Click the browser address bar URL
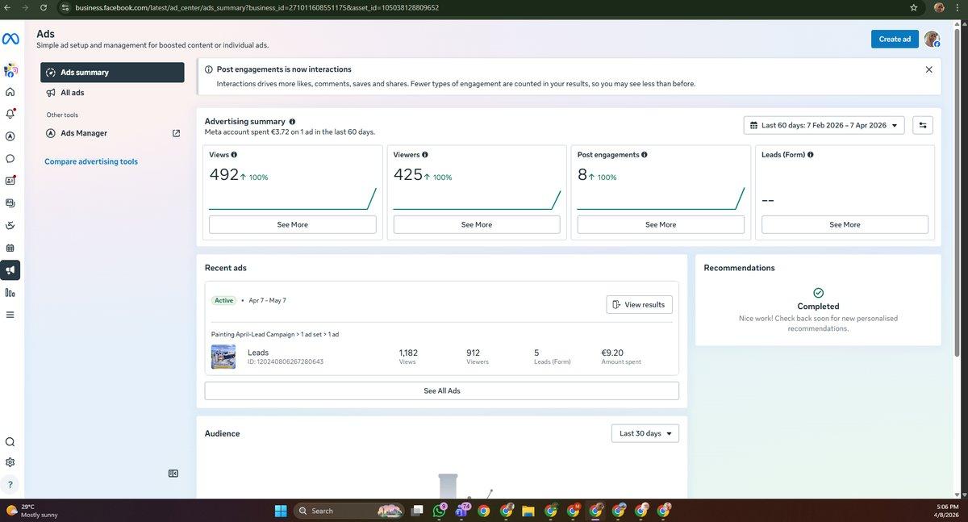Viewport: 968px width, 522px height. point(257,7)
